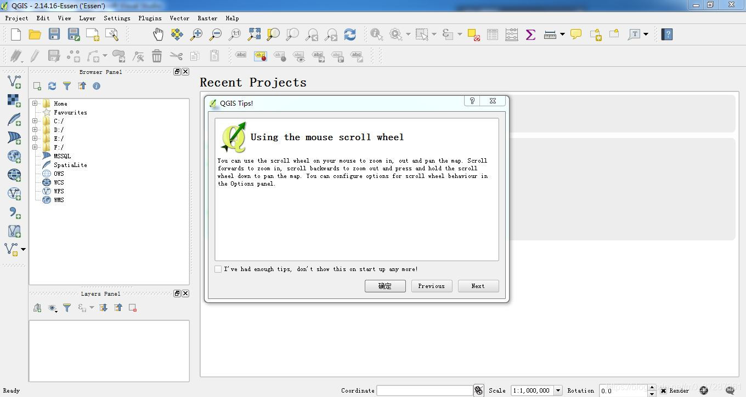
Task: Toggle extents and mouse position display
Action: pos(479,390)
